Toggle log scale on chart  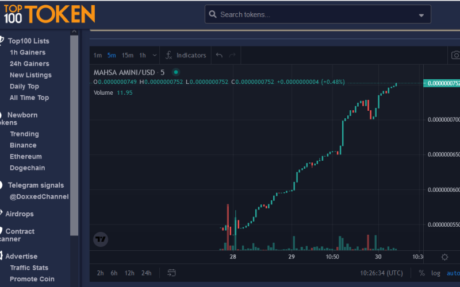click(436, 273)
